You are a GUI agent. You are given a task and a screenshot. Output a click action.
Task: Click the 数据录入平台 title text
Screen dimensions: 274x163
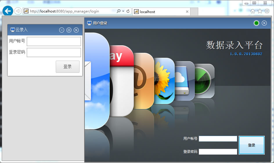click(x=234, y=45)
